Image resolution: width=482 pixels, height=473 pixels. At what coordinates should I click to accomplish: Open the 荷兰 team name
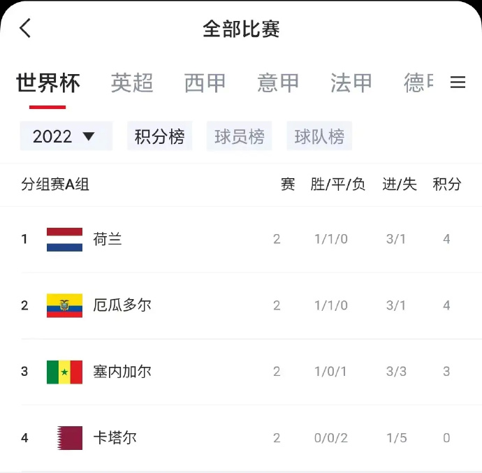coord(108,239)
